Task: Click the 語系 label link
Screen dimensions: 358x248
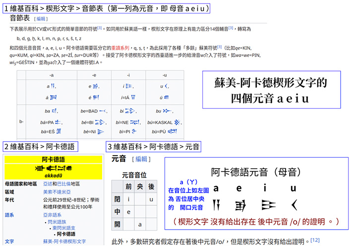Action: tap(9, 215)
